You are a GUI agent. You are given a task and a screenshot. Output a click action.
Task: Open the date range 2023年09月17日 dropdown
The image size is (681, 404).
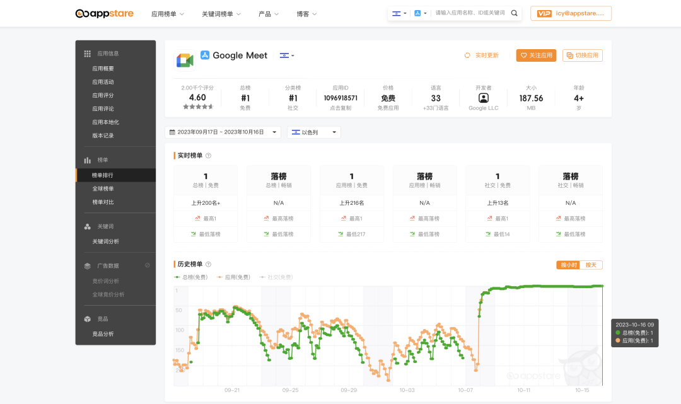click(x=222, y=132)
